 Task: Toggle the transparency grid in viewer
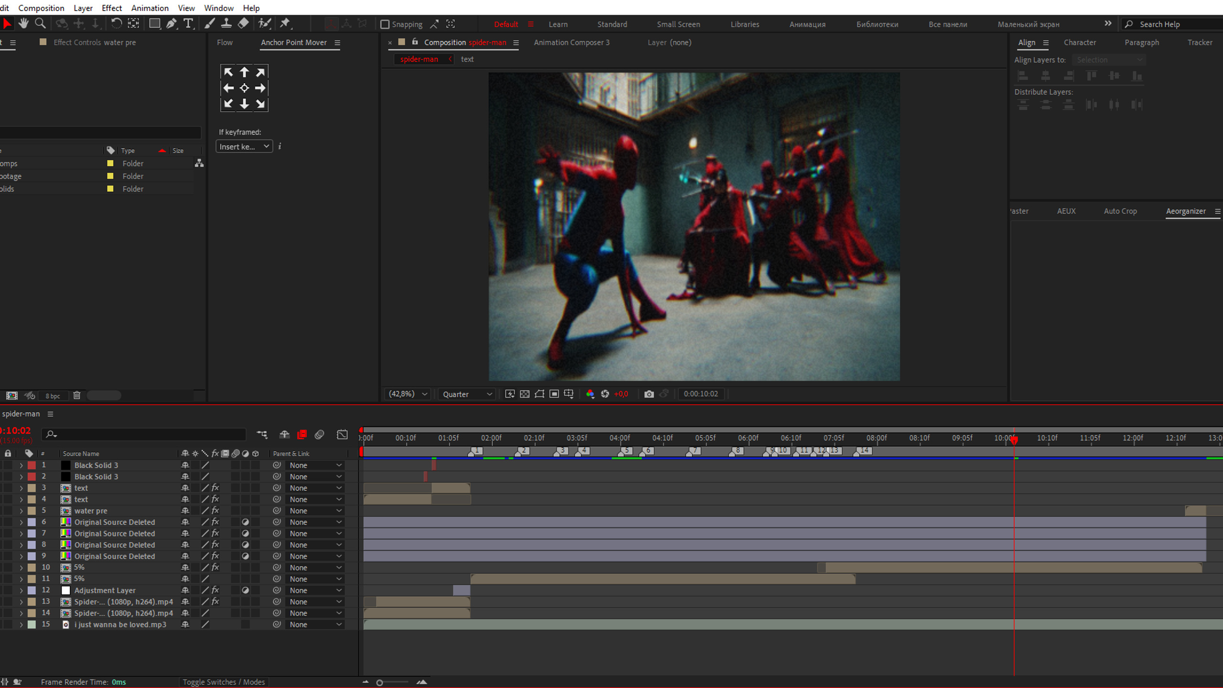[x=525, y=394]
